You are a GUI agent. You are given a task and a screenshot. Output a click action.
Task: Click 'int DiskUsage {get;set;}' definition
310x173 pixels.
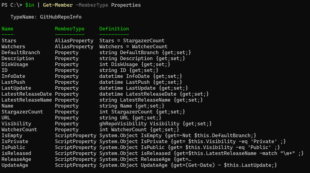(135, 65)
